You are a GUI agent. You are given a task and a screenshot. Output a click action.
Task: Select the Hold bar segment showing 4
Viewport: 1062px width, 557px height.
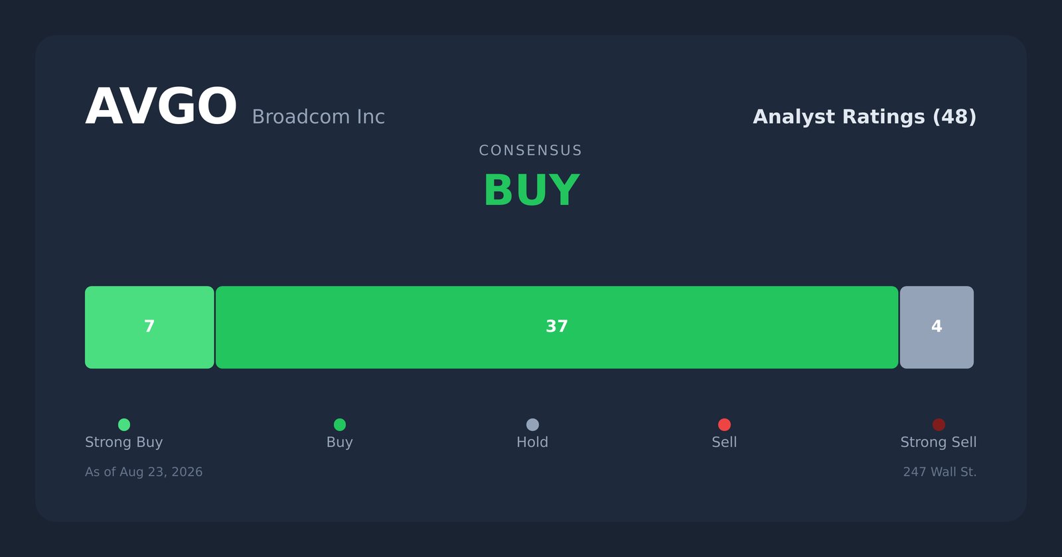937,328
